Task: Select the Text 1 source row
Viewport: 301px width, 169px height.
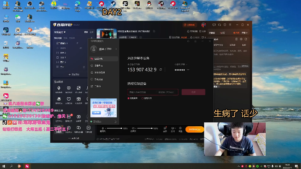Action: 70,57
